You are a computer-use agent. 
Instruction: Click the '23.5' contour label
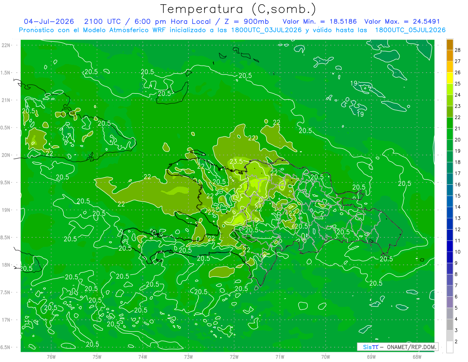[236, 161]
